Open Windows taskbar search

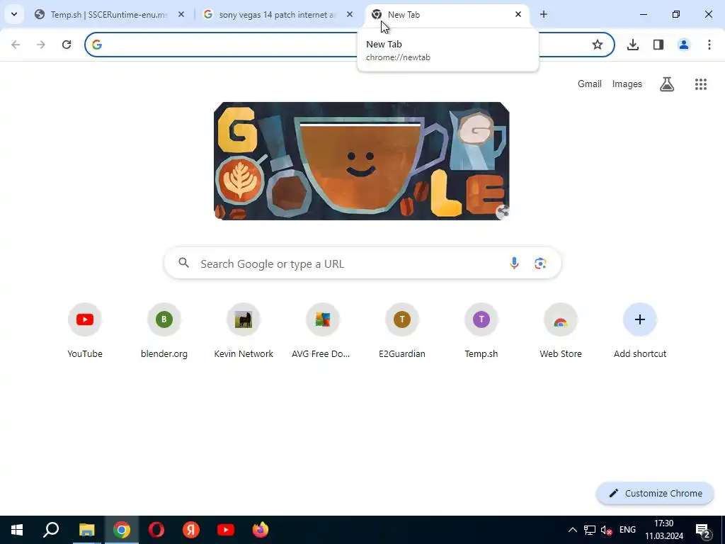(x=51, y=530)
